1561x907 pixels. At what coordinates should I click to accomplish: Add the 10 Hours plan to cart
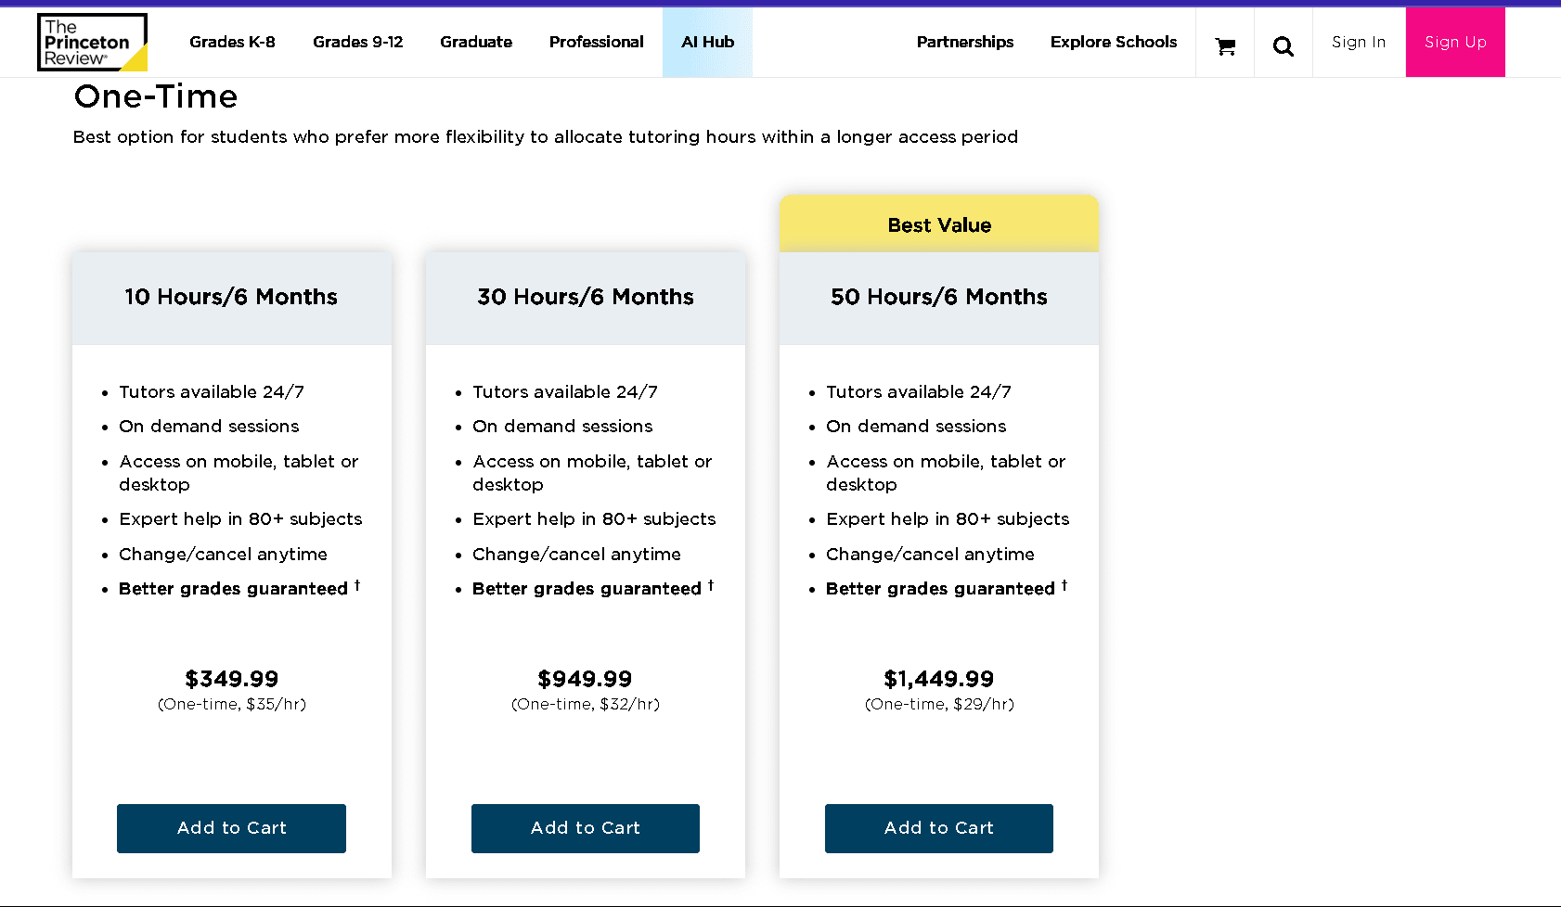[x=231, y=828]
